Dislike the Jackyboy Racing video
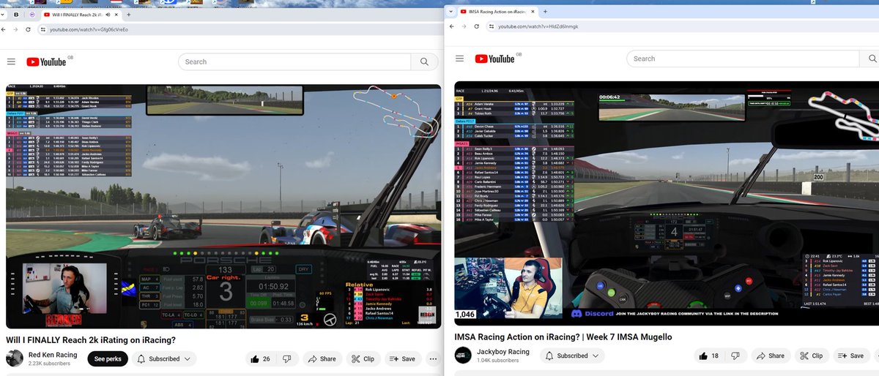 735,356
